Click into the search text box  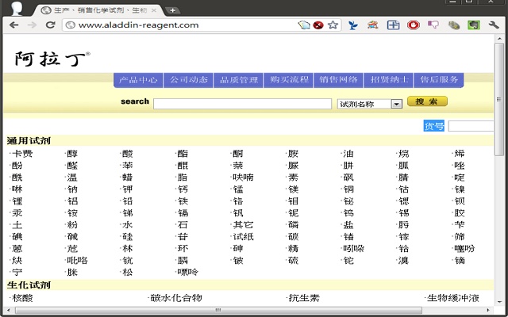[x=242, y=104]
